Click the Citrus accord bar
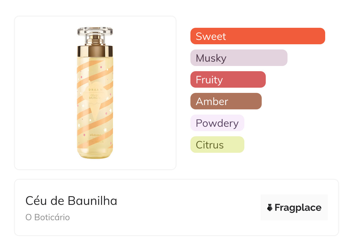The image size is (353, 250). pos(217,145)
